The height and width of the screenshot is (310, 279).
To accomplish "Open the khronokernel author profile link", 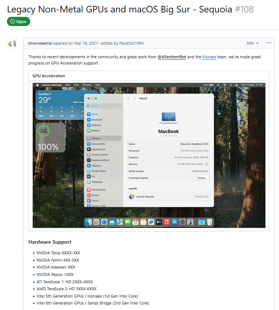I will click(40, 43).
